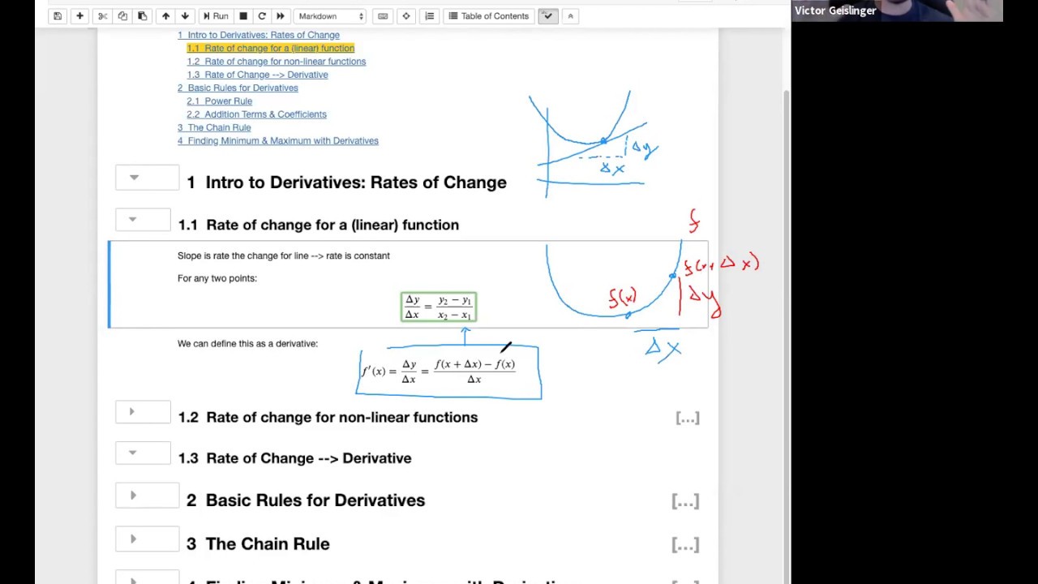Insert a new cell below with plus icon

pos(79,16)
